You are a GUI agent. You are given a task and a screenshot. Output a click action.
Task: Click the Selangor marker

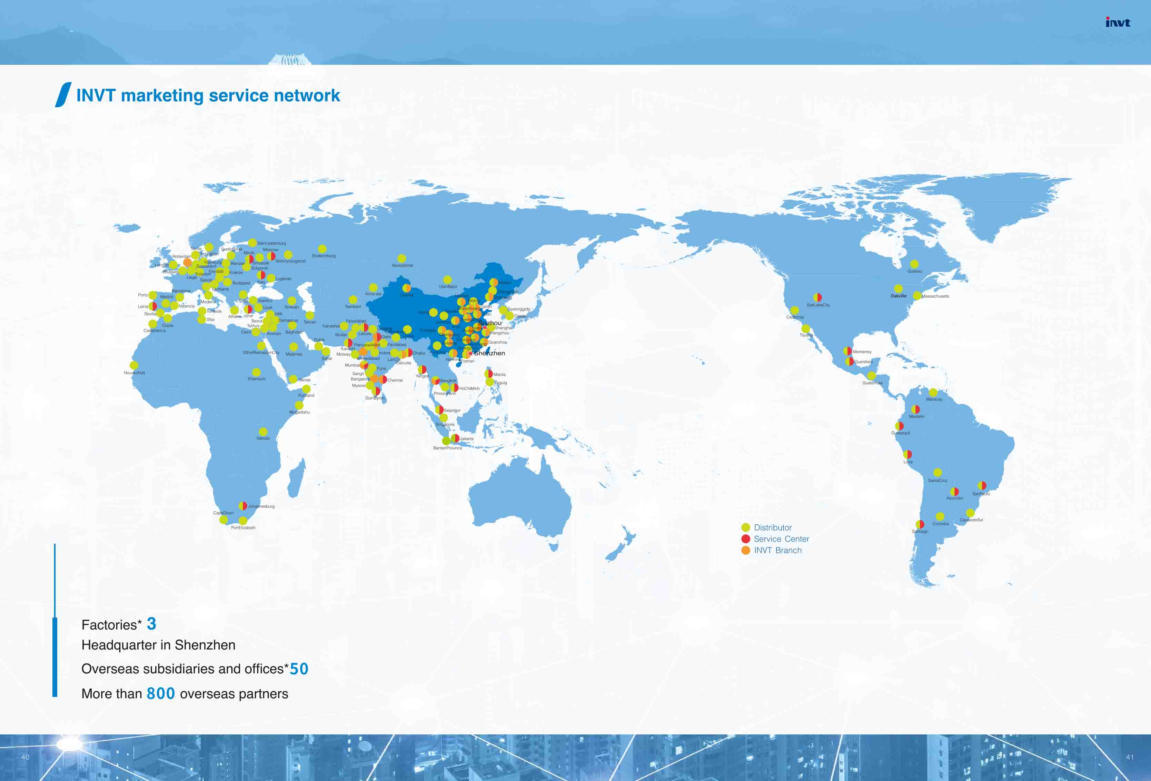coord(439,409)
